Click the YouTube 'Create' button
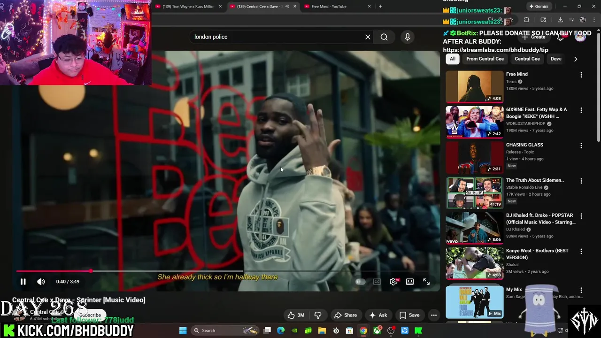 pyautogui.click(x=534, y=37)
